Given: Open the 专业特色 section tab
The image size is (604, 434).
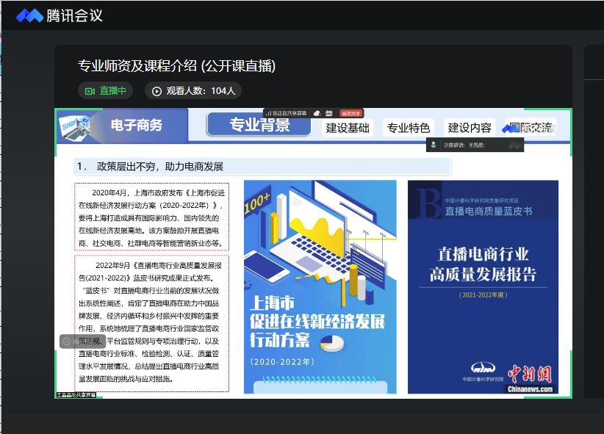Looking at the screenshot, I should (409, 128).
